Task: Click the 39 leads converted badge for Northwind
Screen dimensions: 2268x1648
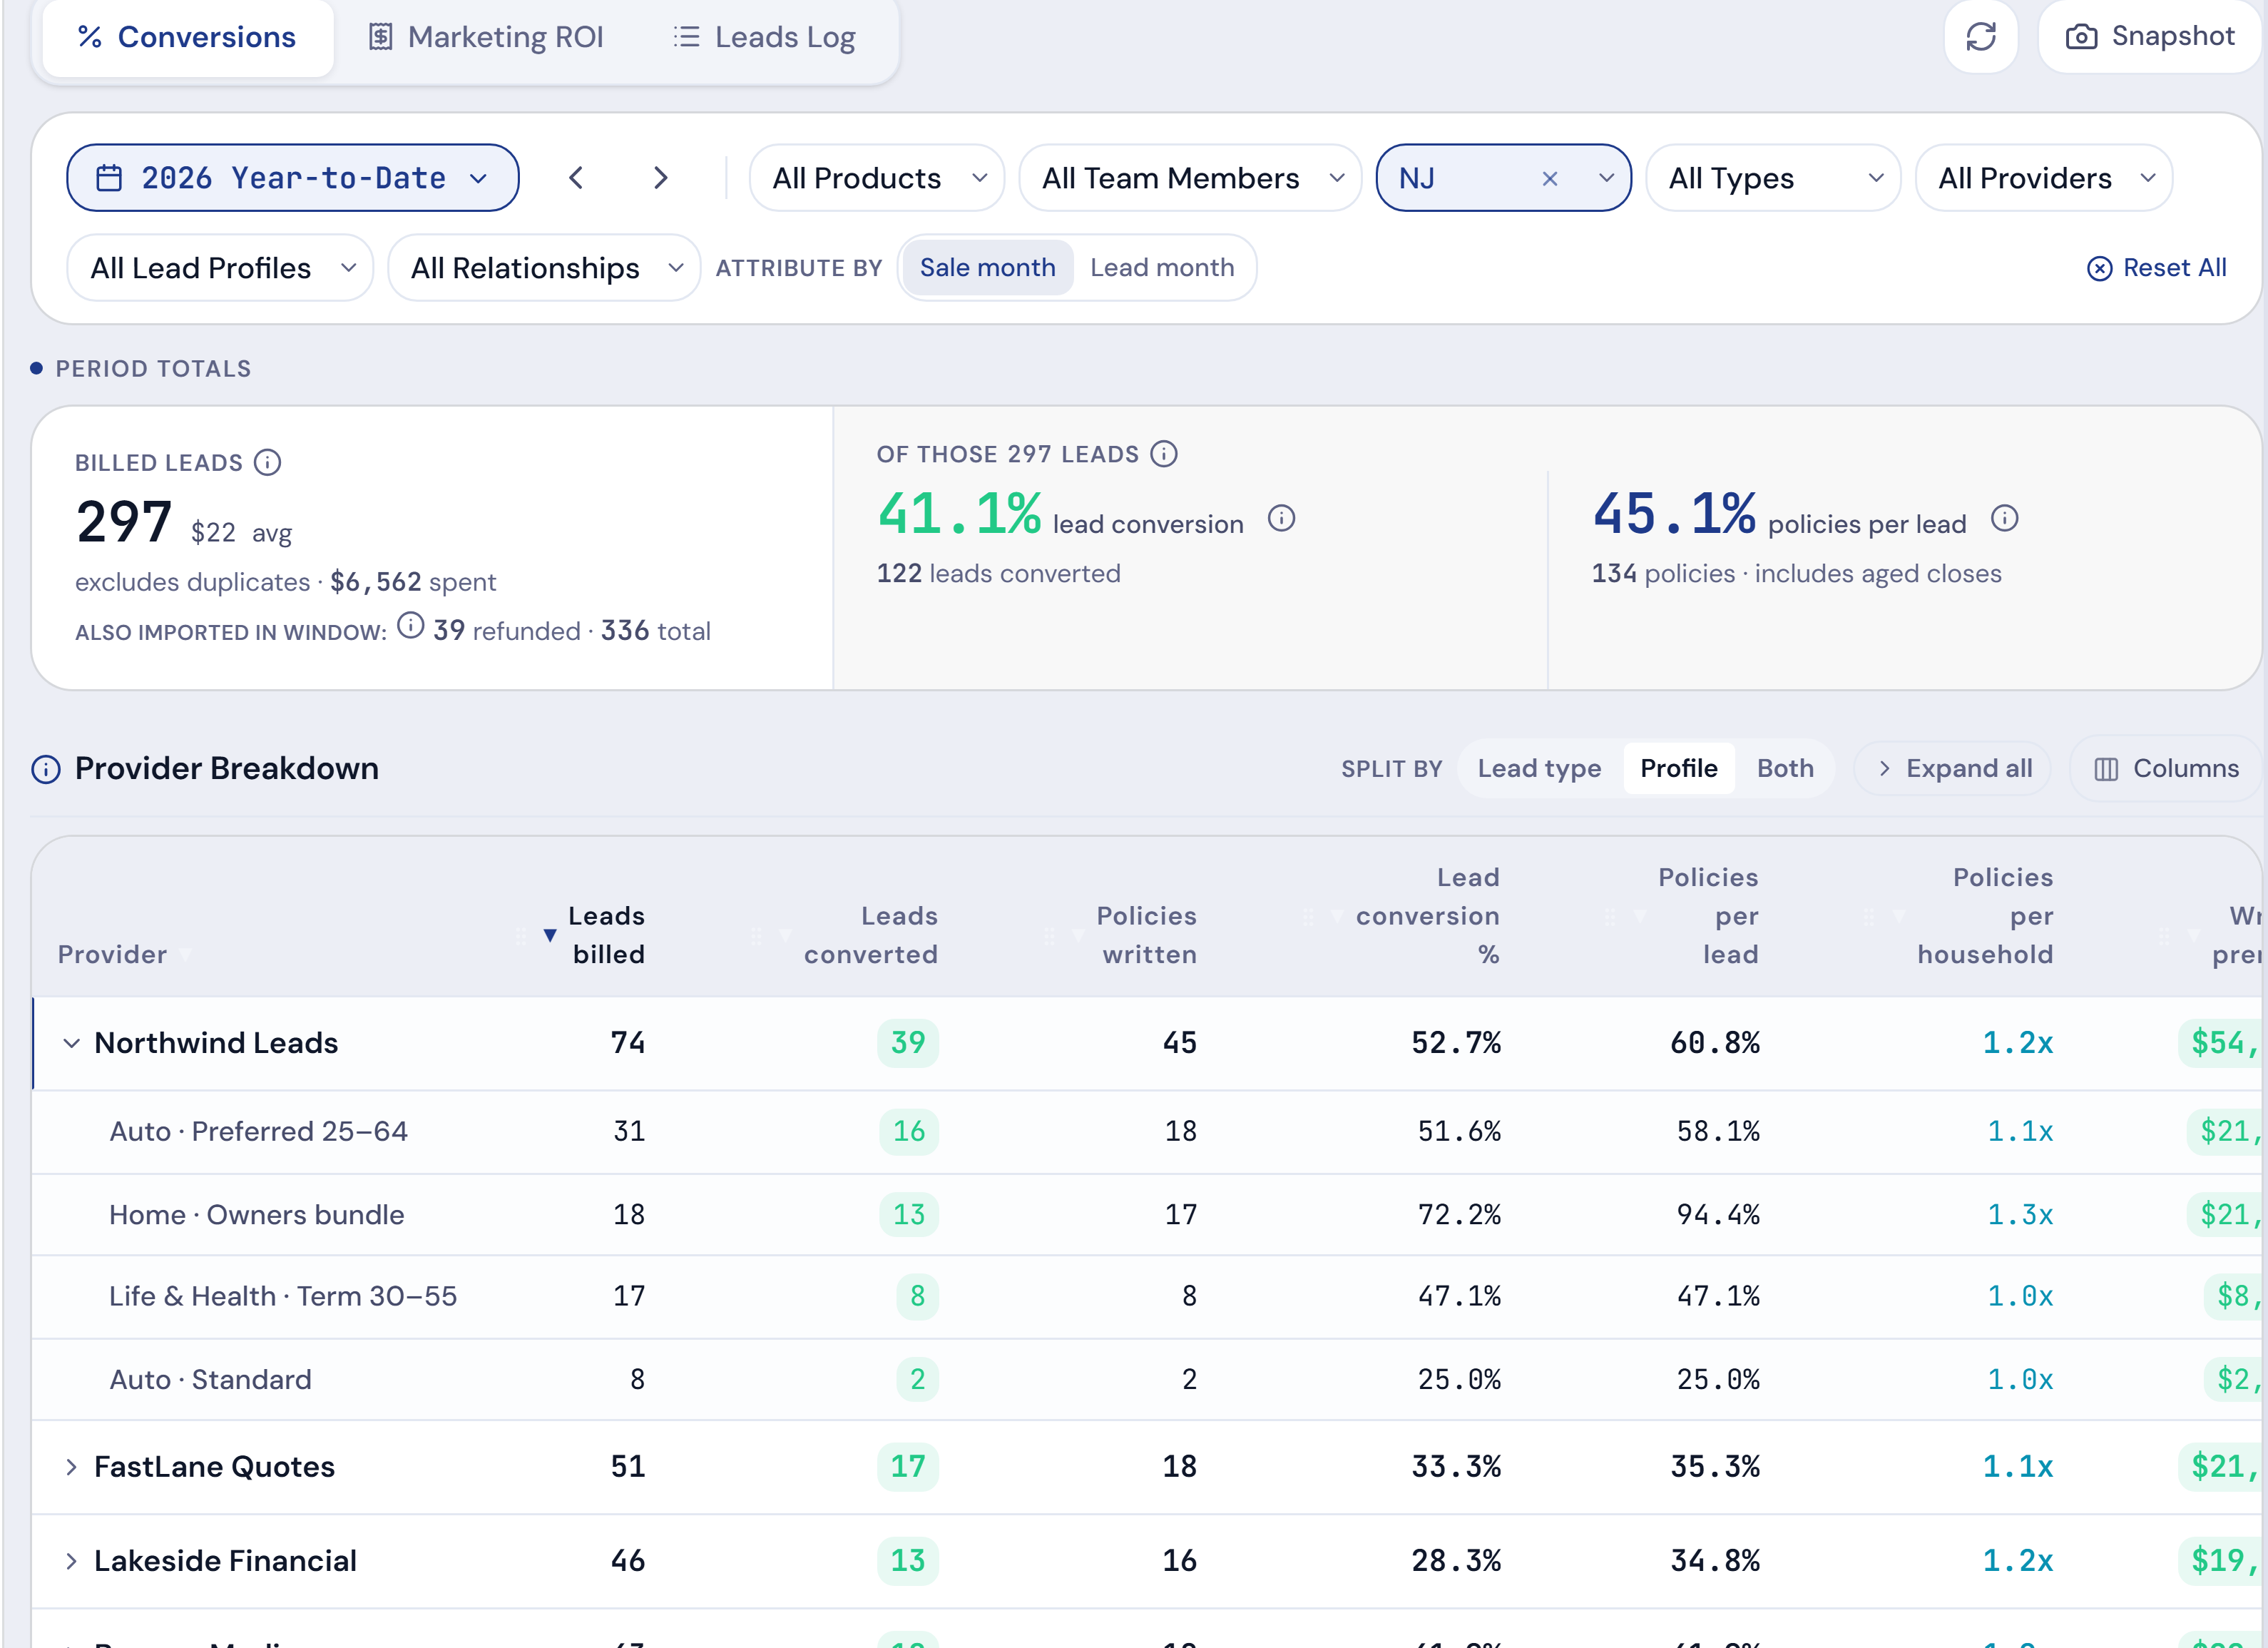Action: [x=908, y=1043]
